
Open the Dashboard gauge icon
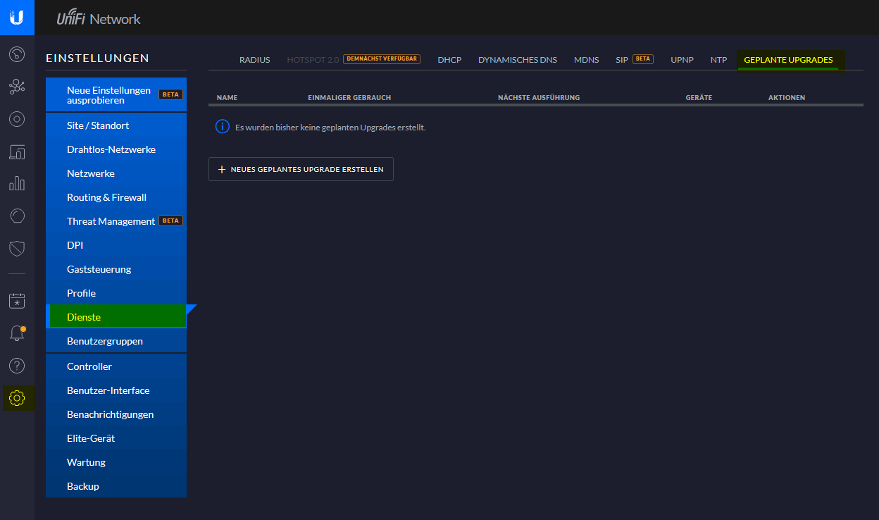tap(17, 54)
